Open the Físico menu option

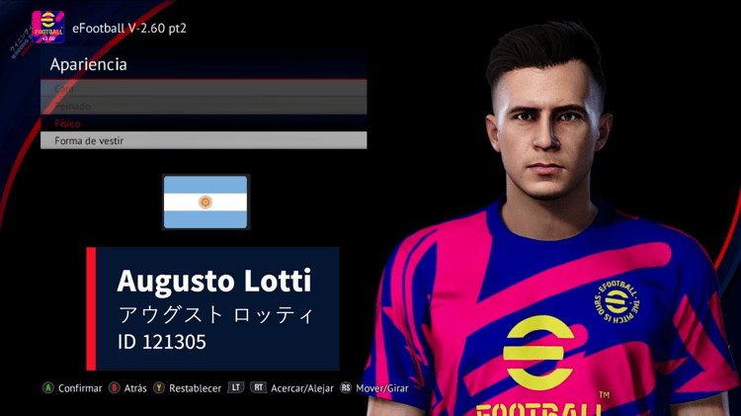[204, 124]
